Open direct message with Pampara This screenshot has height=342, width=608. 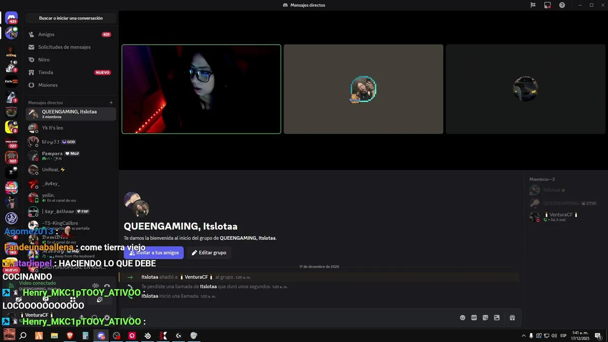[x=71, y=155]
